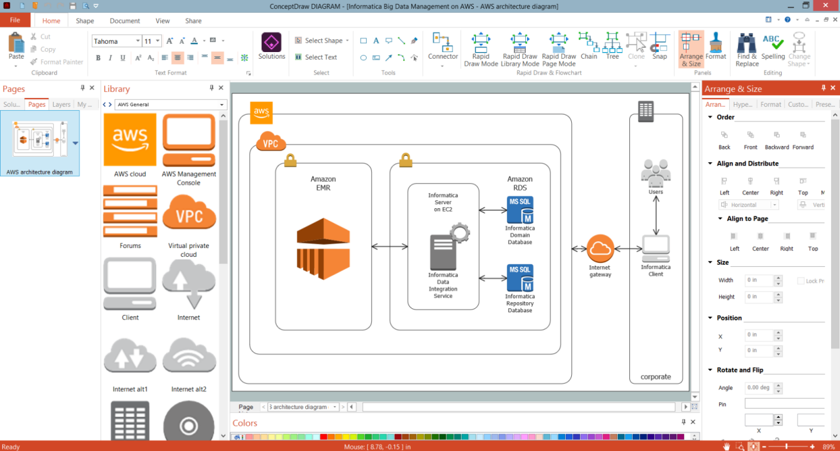Screen dimensions: 840x451
Task: Open the Solutions panel icon
Action: 272,46
